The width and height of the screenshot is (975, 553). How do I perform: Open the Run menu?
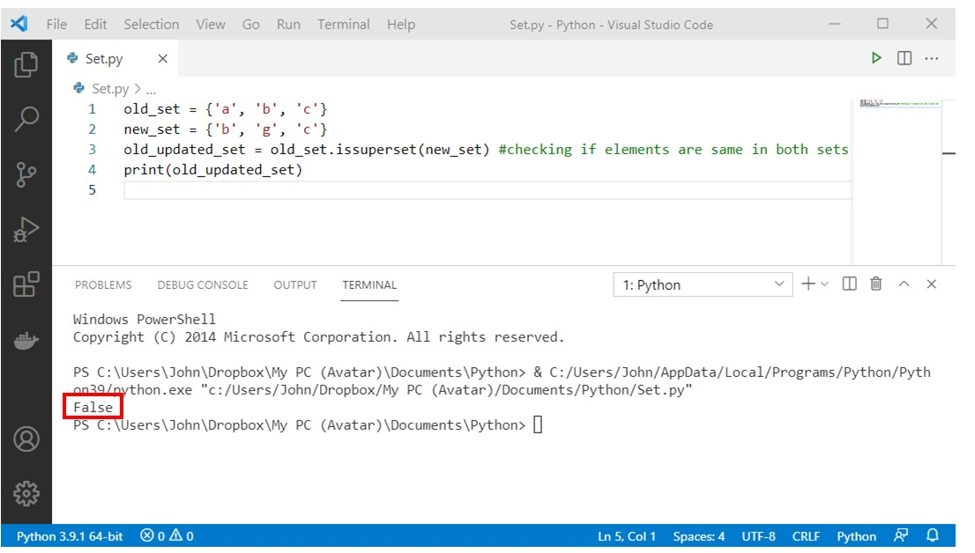(288, 25)
